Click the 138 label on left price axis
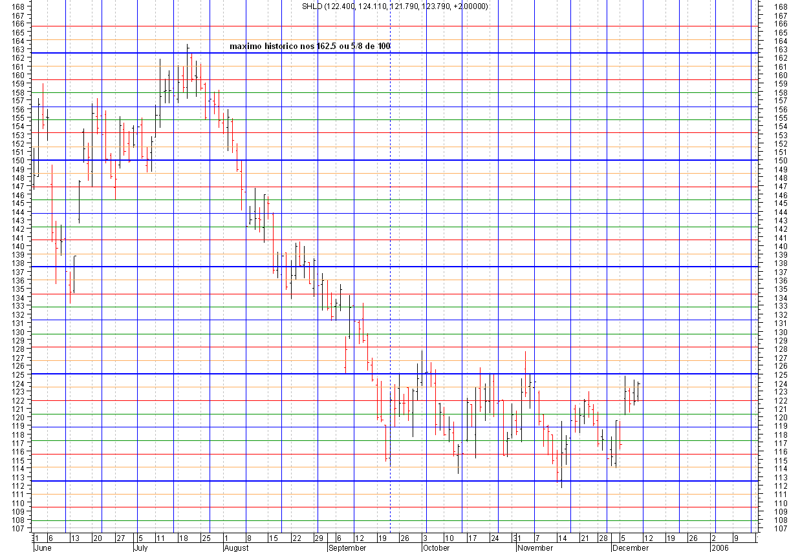789x552 pixels. (19, 263)
